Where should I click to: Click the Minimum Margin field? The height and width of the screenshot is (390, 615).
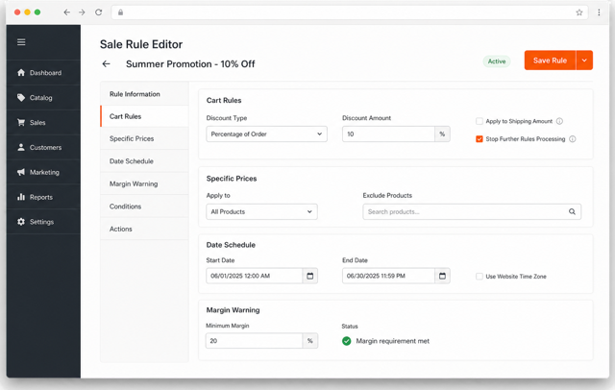coord(254,341)
